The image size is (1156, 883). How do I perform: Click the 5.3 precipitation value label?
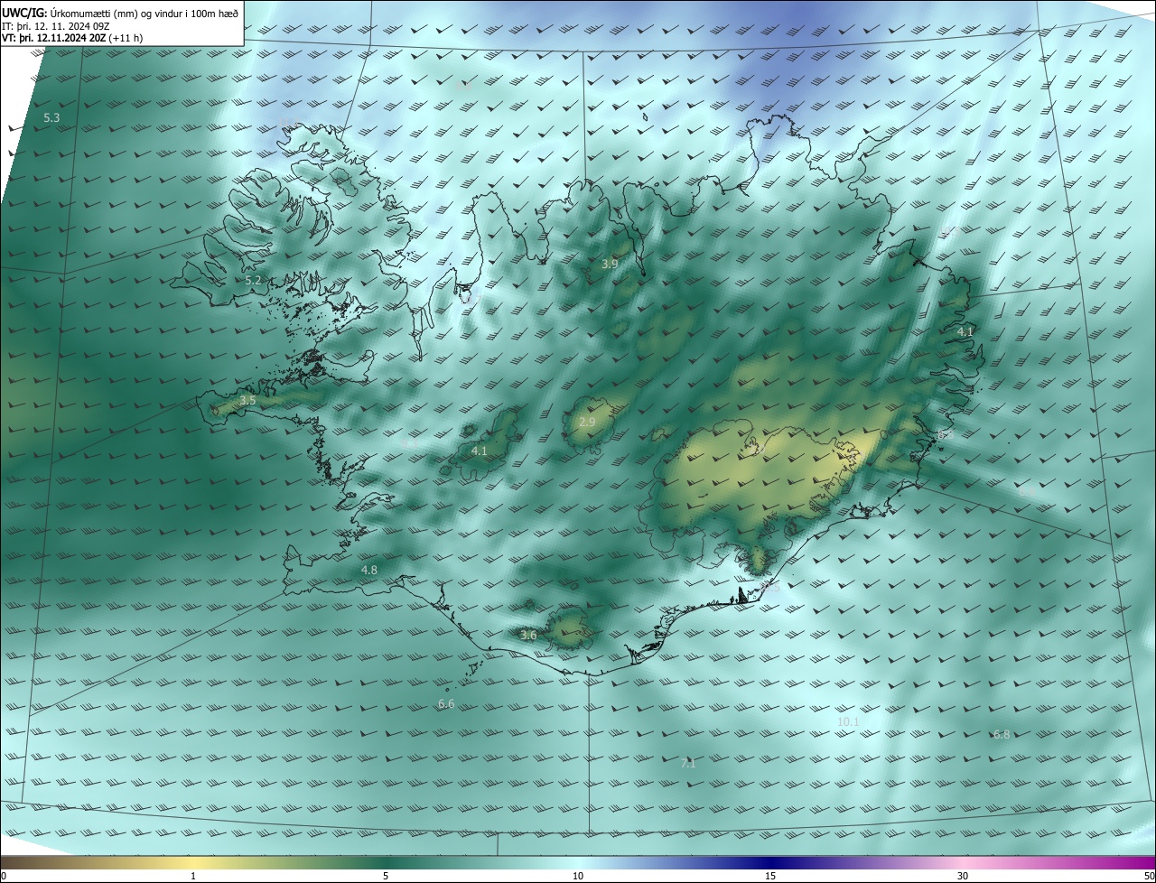[51, 118]
